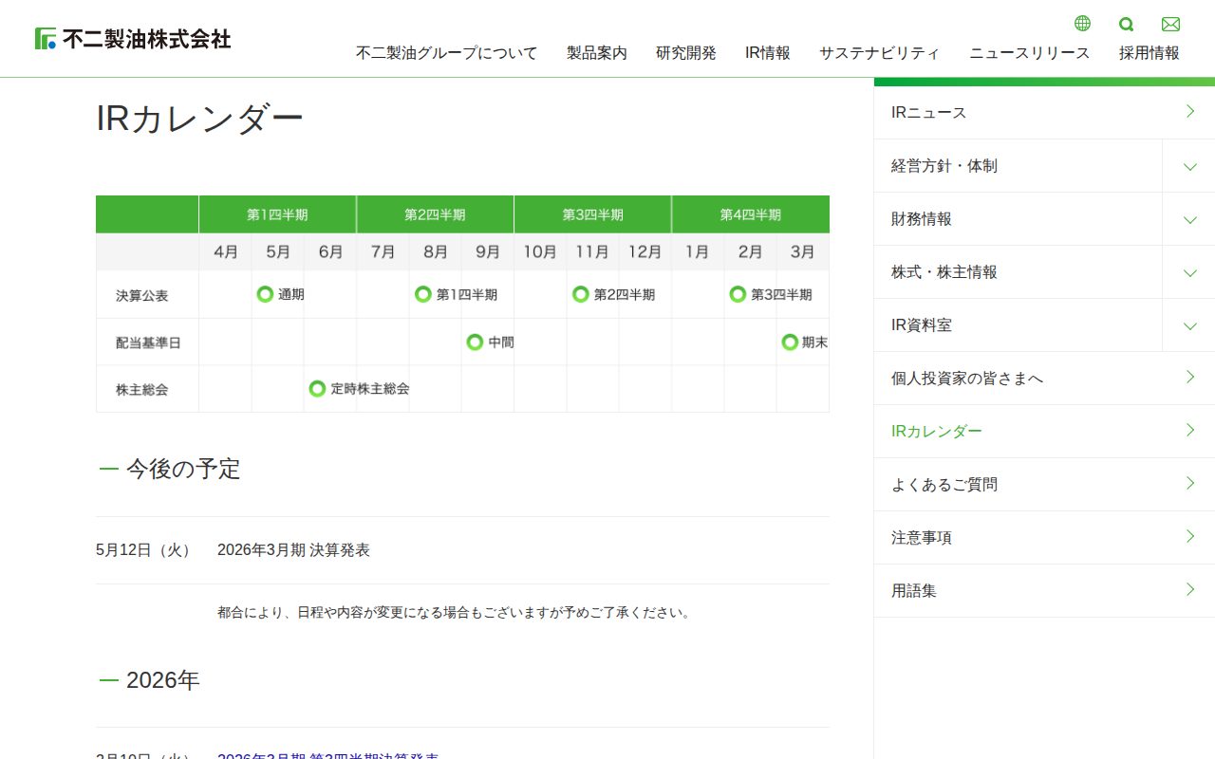Open the globe language selector icon
1215x759 pixels.
pos(1082,24)
